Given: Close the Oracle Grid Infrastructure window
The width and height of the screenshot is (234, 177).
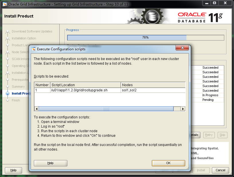Looking at the screenshot, I should [x=225, y=3].
